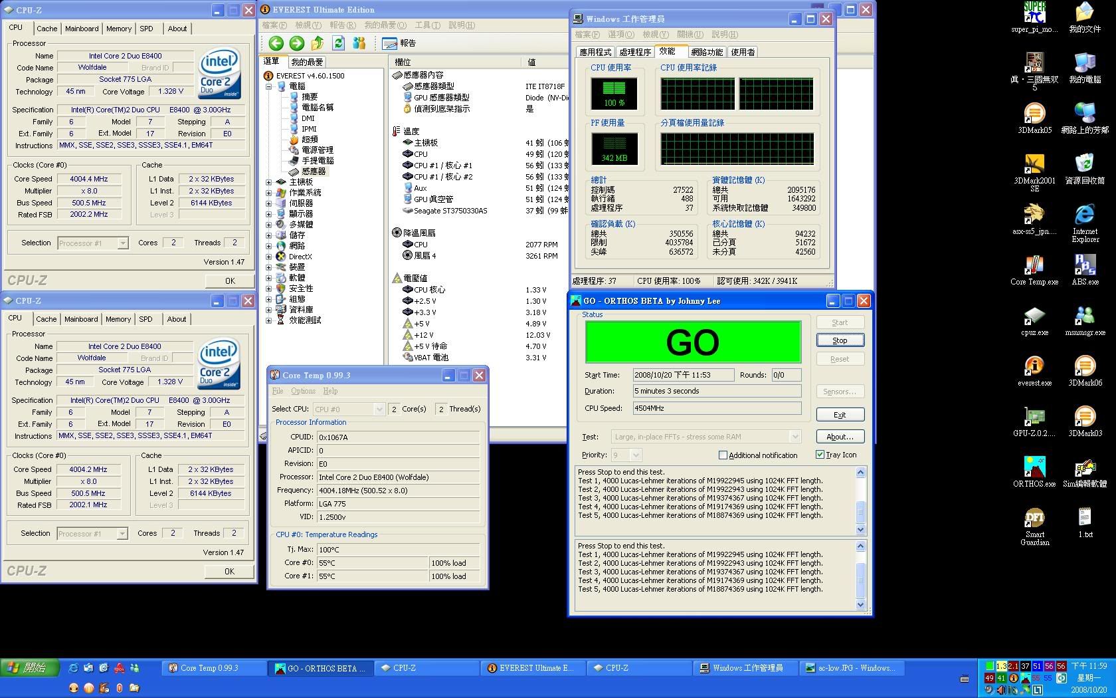Click EVEREST back arrow toolbar icon
This screenshot has height=698, width=1116.
click(276, 43)
